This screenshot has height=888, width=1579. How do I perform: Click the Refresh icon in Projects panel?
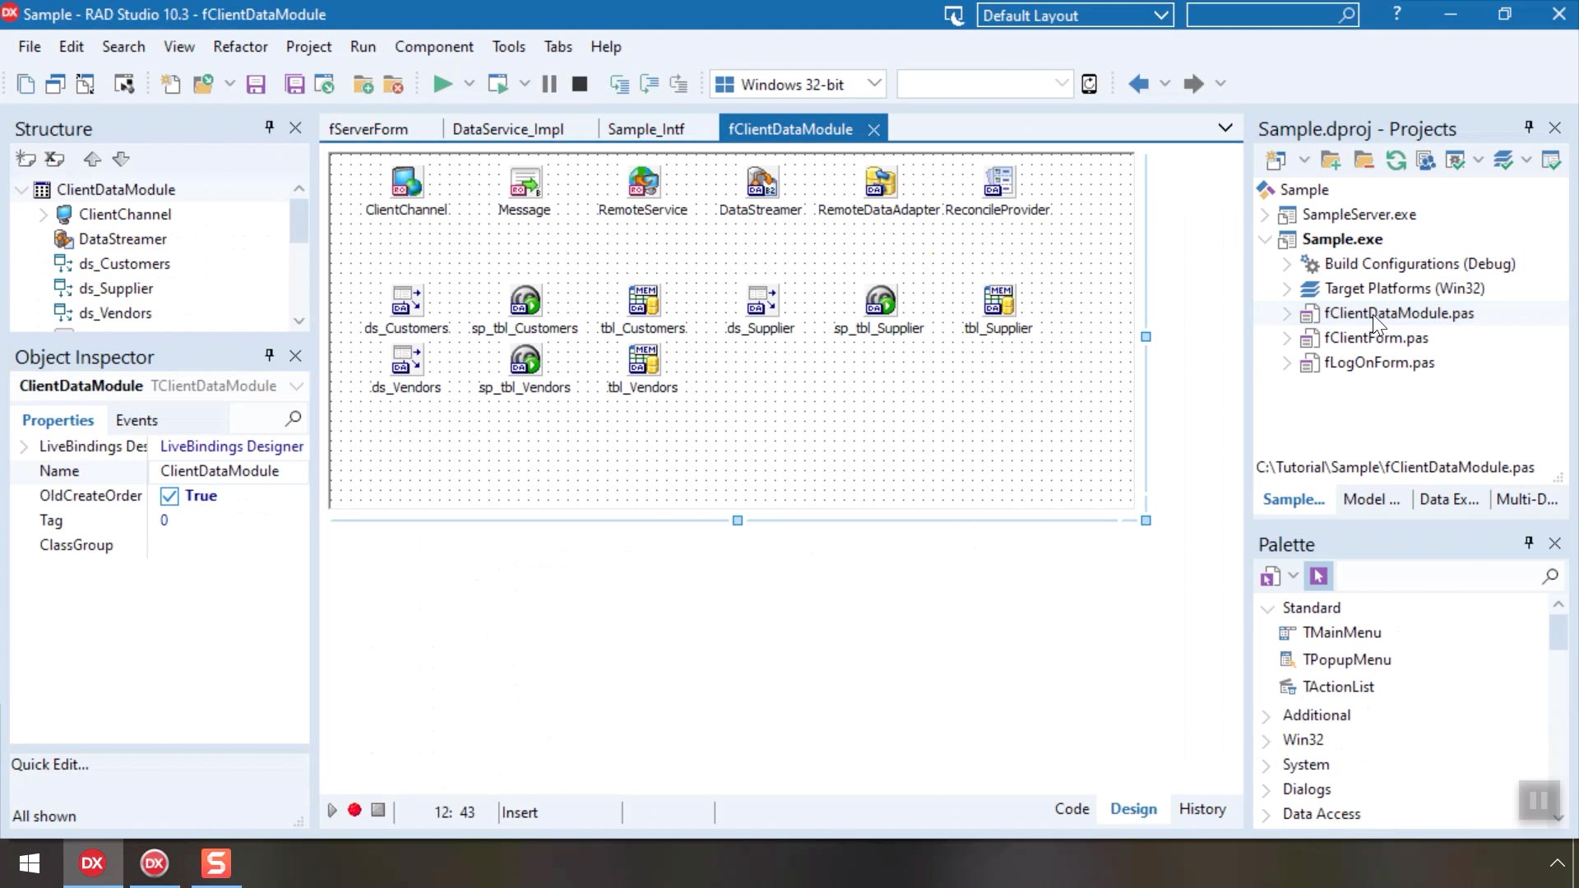[x=1396, y=160]
